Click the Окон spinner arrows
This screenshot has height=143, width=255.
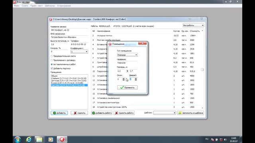tap(124, 79)
